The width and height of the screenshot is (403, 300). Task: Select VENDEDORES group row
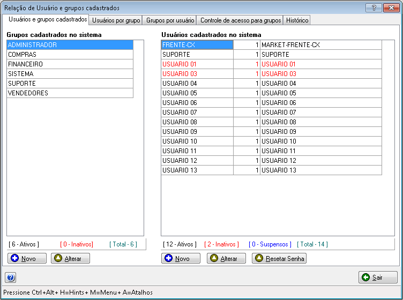click(70, 93)
